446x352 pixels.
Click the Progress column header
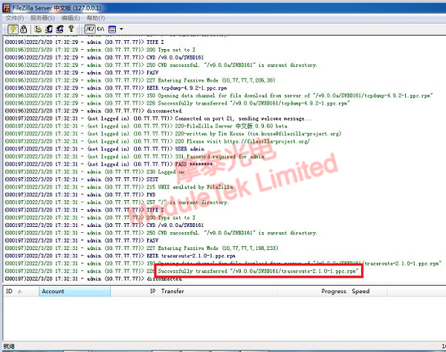[333, 292]
